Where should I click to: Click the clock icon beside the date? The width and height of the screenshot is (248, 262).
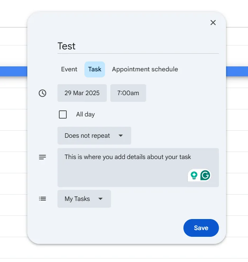tap(43, 93)
